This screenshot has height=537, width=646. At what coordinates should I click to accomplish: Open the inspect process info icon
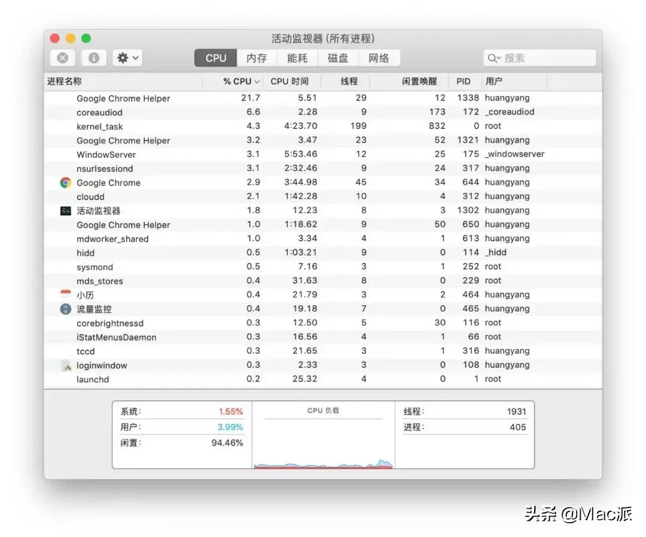pyautogui.click(x=94, y=57)
